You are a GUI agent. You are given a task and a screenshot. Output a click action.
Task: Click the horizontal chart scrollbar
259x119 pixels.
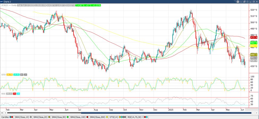coord(128,113)
